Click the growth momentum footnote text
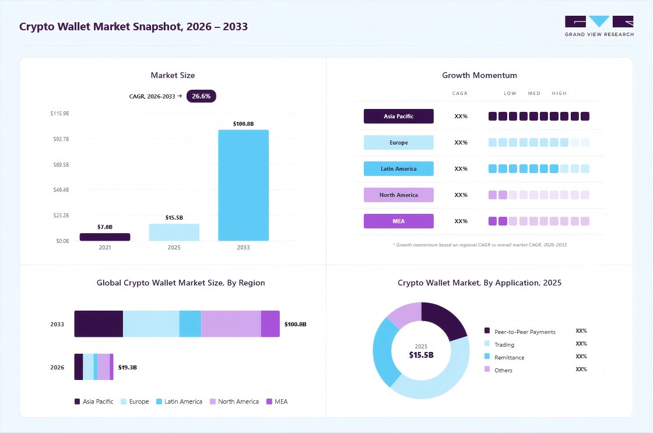The image size is (653, 433). [480, 245]
